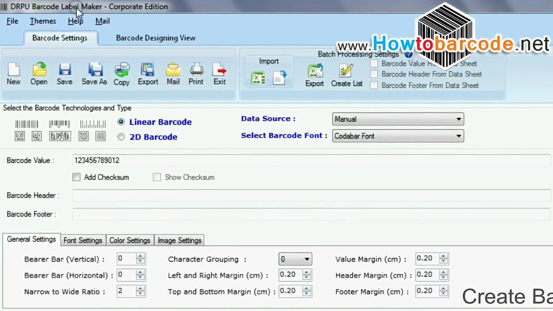Select the 2D Barcode radio button
Image resolution: width=553 pixels, height=311 pixels.
point(121,137)
